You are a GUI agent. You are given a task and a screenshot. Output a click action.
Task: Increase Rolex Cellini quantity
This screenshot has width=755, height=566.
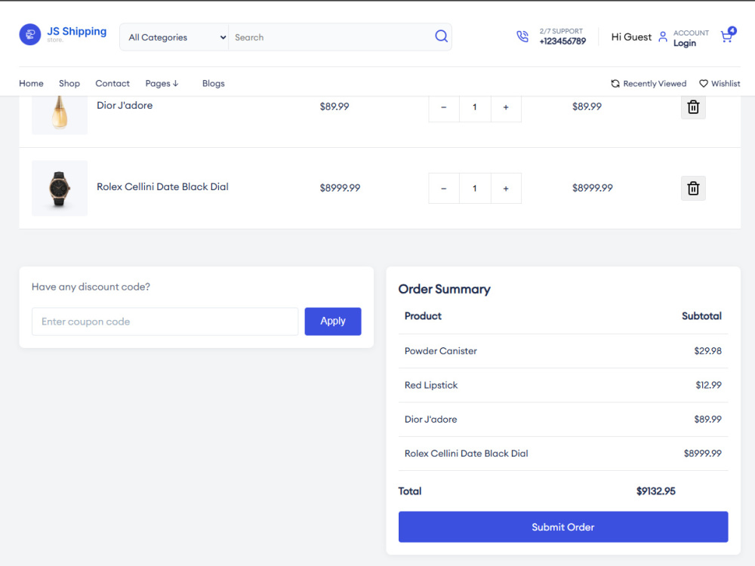(x=506, y=189)
